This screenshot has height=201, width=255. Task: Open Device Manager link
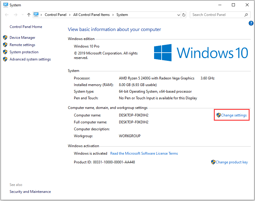22,38
